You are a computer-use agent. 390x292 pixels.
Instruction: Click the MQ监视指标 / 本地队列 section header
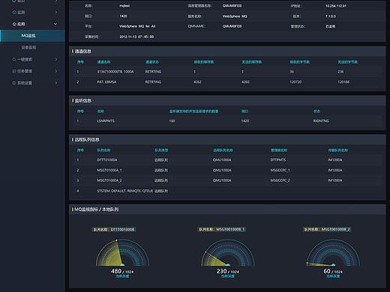click(x=97, y=210)
